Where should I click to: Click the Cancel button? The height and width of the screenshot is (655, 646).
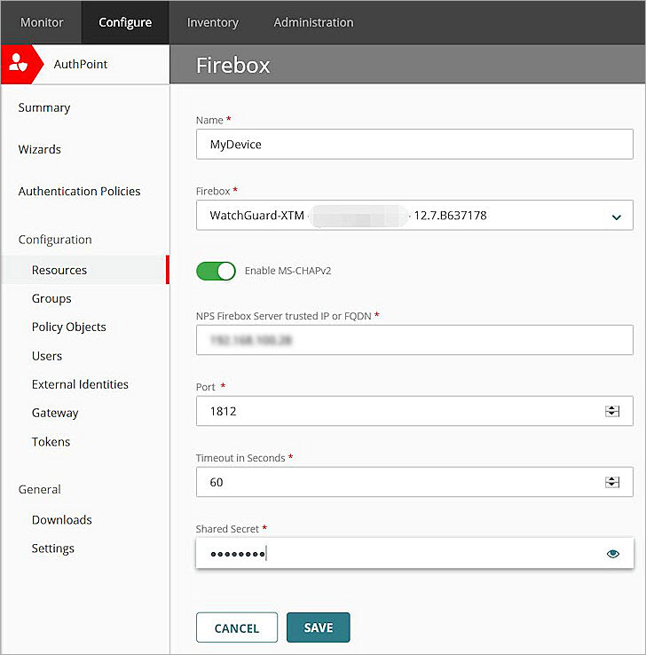[236, 627]
